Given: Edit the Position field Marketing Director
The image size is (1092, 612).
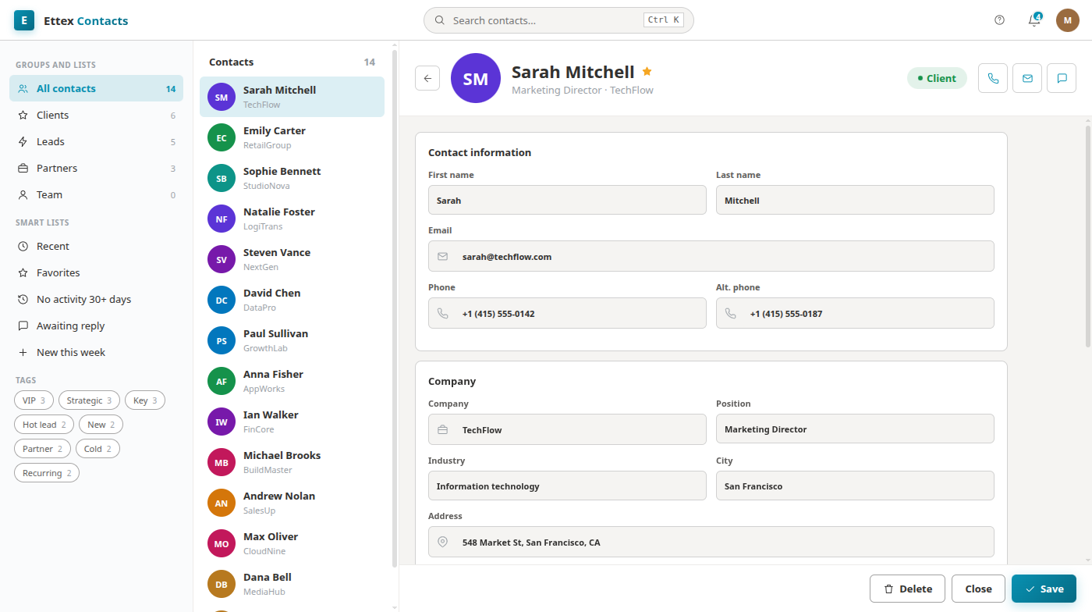Looking at the screenshot, I should point(855,429).
